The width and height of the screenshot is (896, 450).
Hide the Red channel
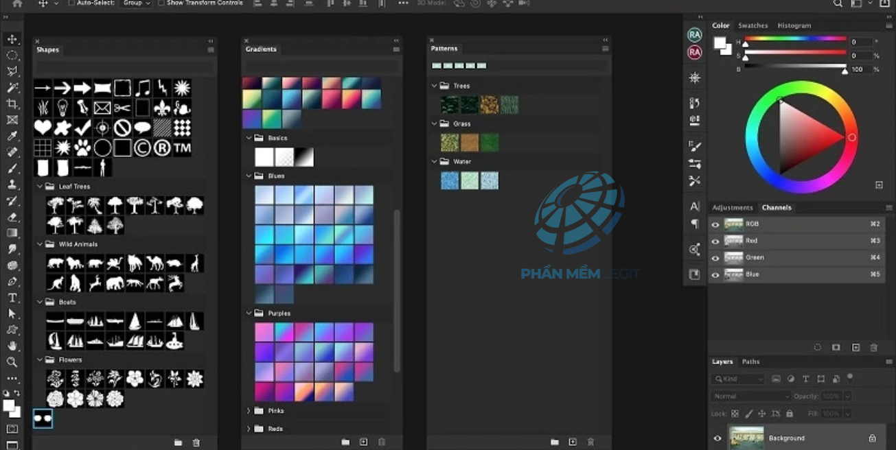coord(715,241)
